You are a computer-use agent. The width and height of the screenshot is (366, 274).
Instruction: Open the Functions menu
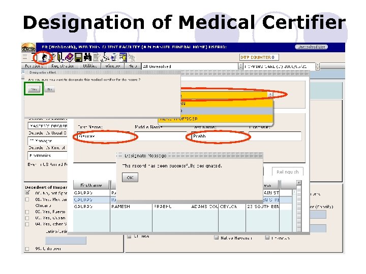[34, 66]
